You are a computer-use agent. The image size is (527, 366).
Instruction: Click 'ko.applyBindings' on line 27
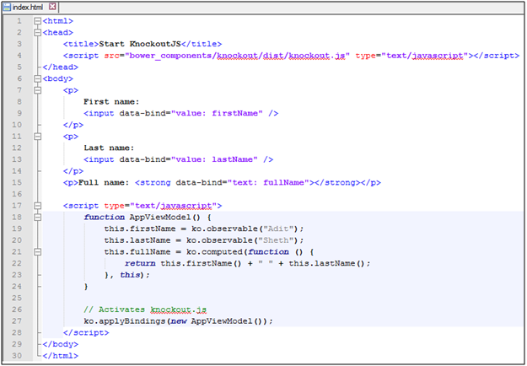pyautogui.click(x=124, y=321)
